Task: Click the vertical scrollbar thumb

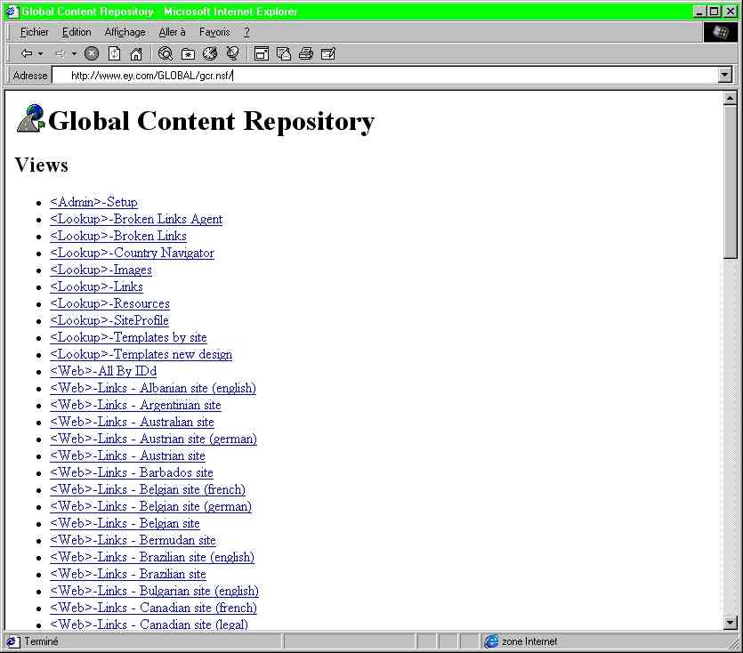Action: coord(730,181)
